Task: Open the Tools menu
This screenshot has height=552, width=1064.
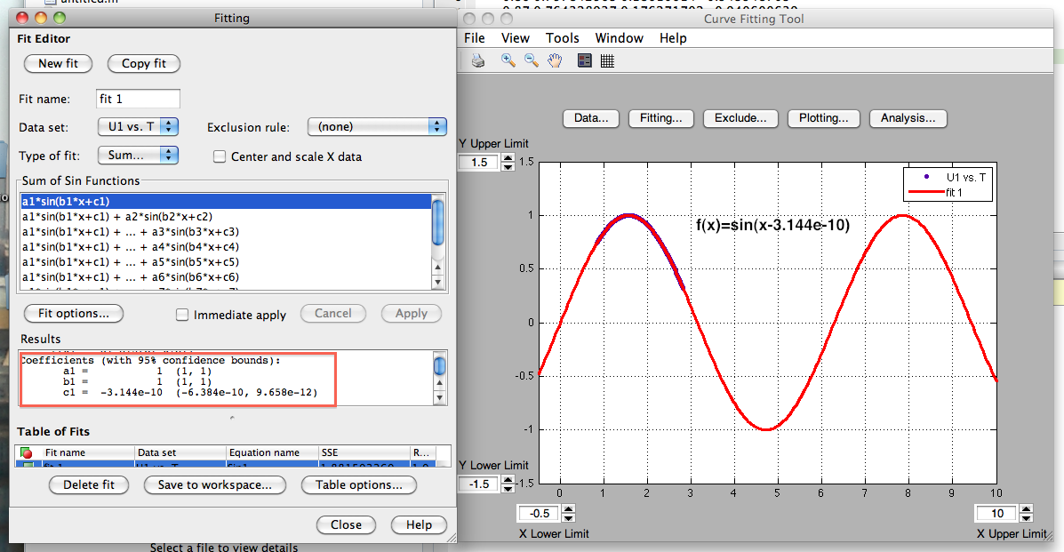Action: tap(562, 38)
